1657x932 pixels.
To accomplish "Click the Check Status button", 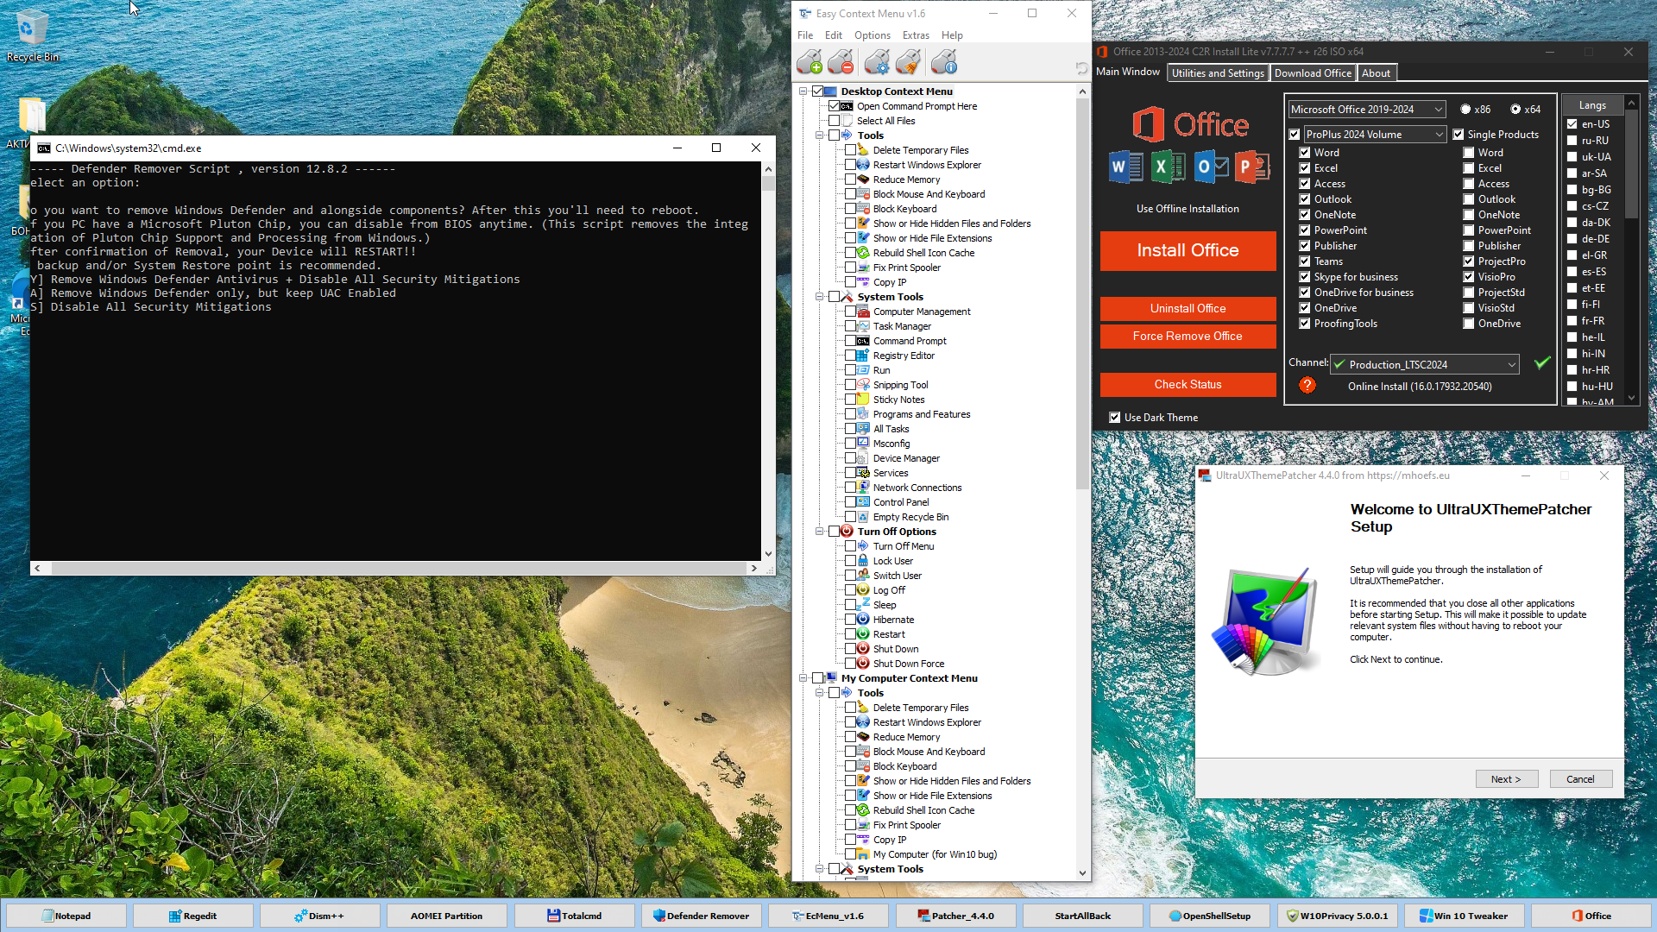I will pyautogui.click(x=1188, y=384).
